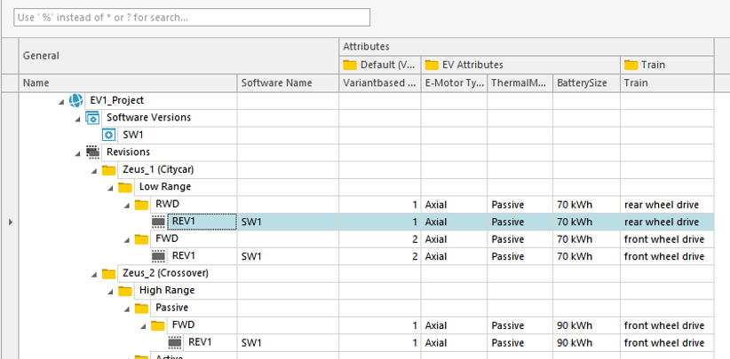
Task: Collapse the Revisions node
Action: tap(78, 152)
